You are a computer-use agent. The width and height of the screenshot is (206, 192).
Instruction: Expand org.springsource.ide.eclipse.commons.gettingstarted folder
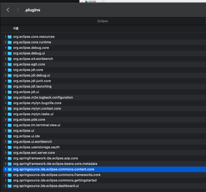(6, 180)
